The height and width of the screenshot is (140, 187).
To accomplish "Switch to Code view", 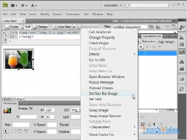I will click(12, 27).
